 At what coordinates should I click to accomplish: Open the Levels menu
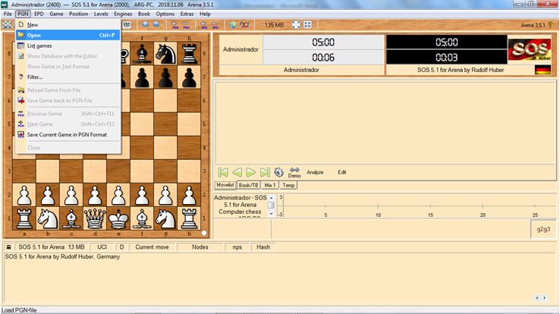point(101,14)
